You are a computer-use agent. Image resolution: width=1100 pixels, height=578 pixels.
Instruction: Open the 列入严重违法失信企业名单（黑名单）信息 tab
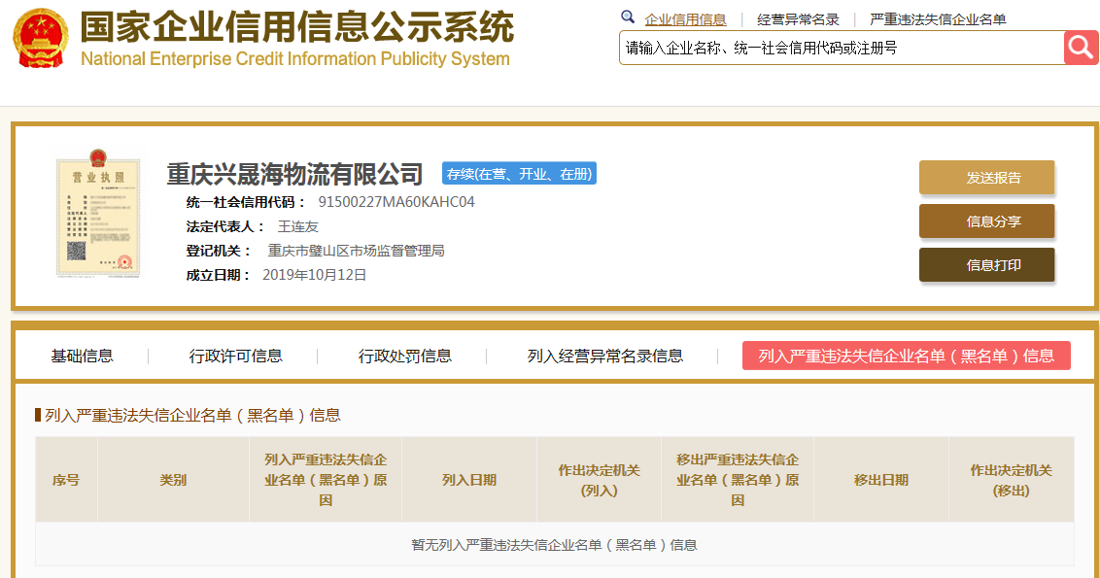coord(907,356)
